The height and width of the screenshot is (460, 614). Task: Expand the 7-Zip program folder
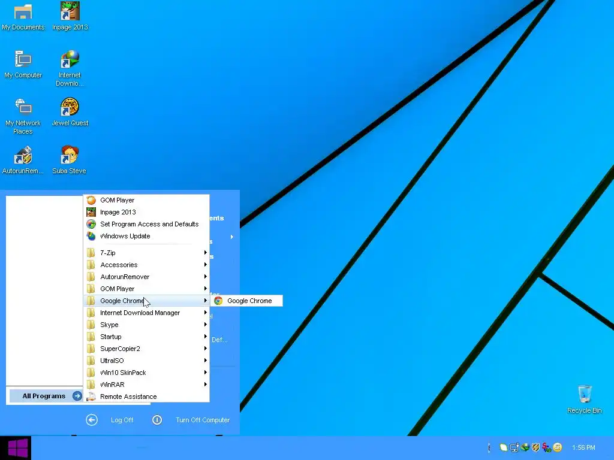pyautogui.click(x=146, y=253)
